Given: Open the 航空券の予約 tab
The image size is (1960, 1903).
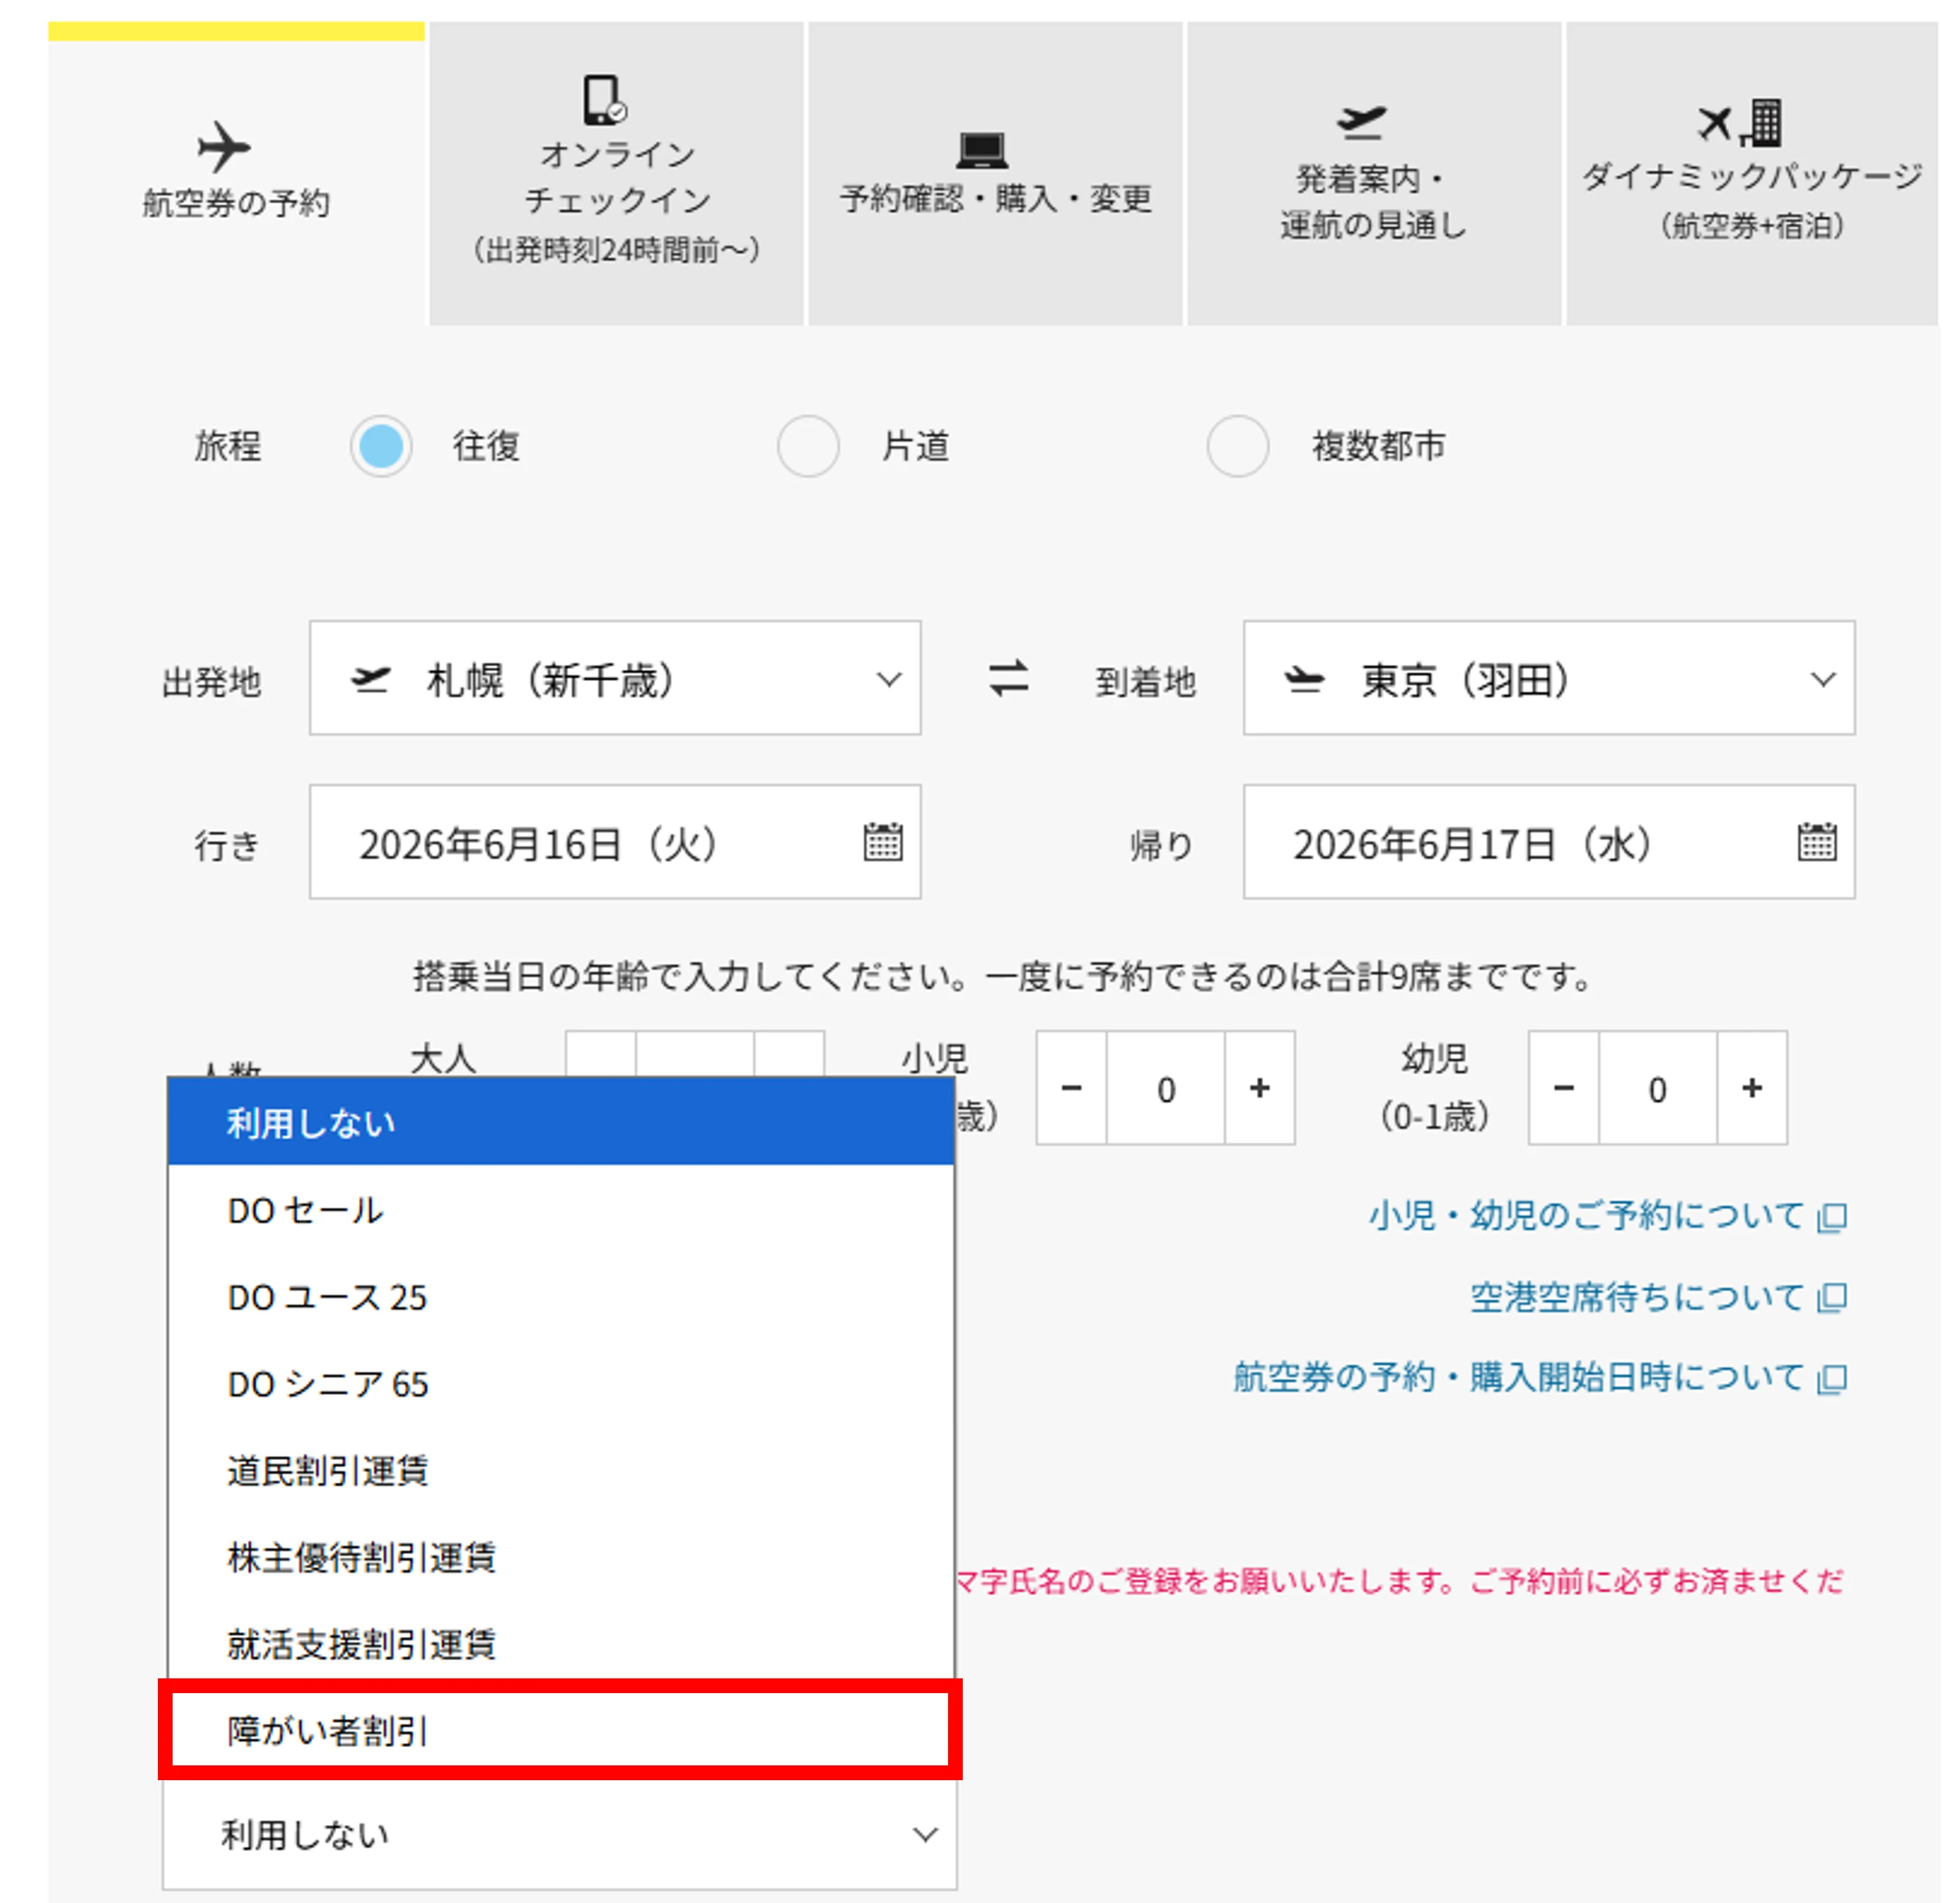Looking at the screenshot, I should (x=236, y=174).
